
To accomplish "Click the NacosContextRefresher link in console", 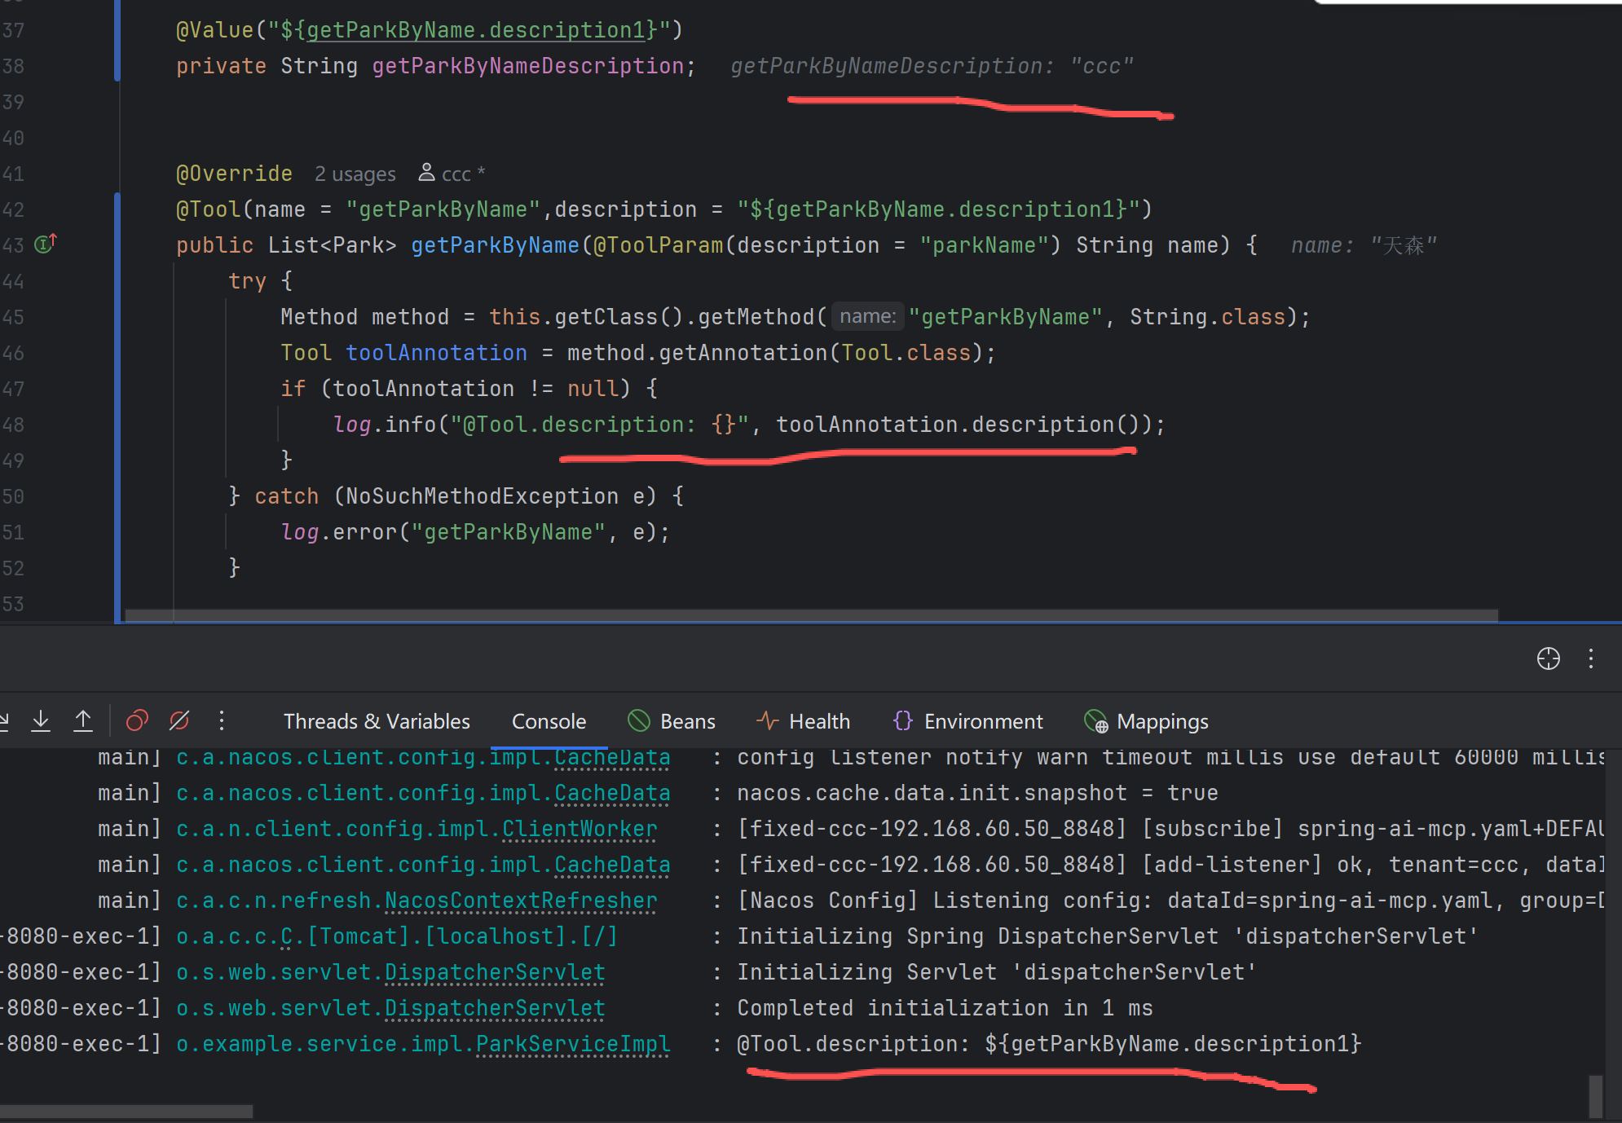I will click(x=521, y=901).
